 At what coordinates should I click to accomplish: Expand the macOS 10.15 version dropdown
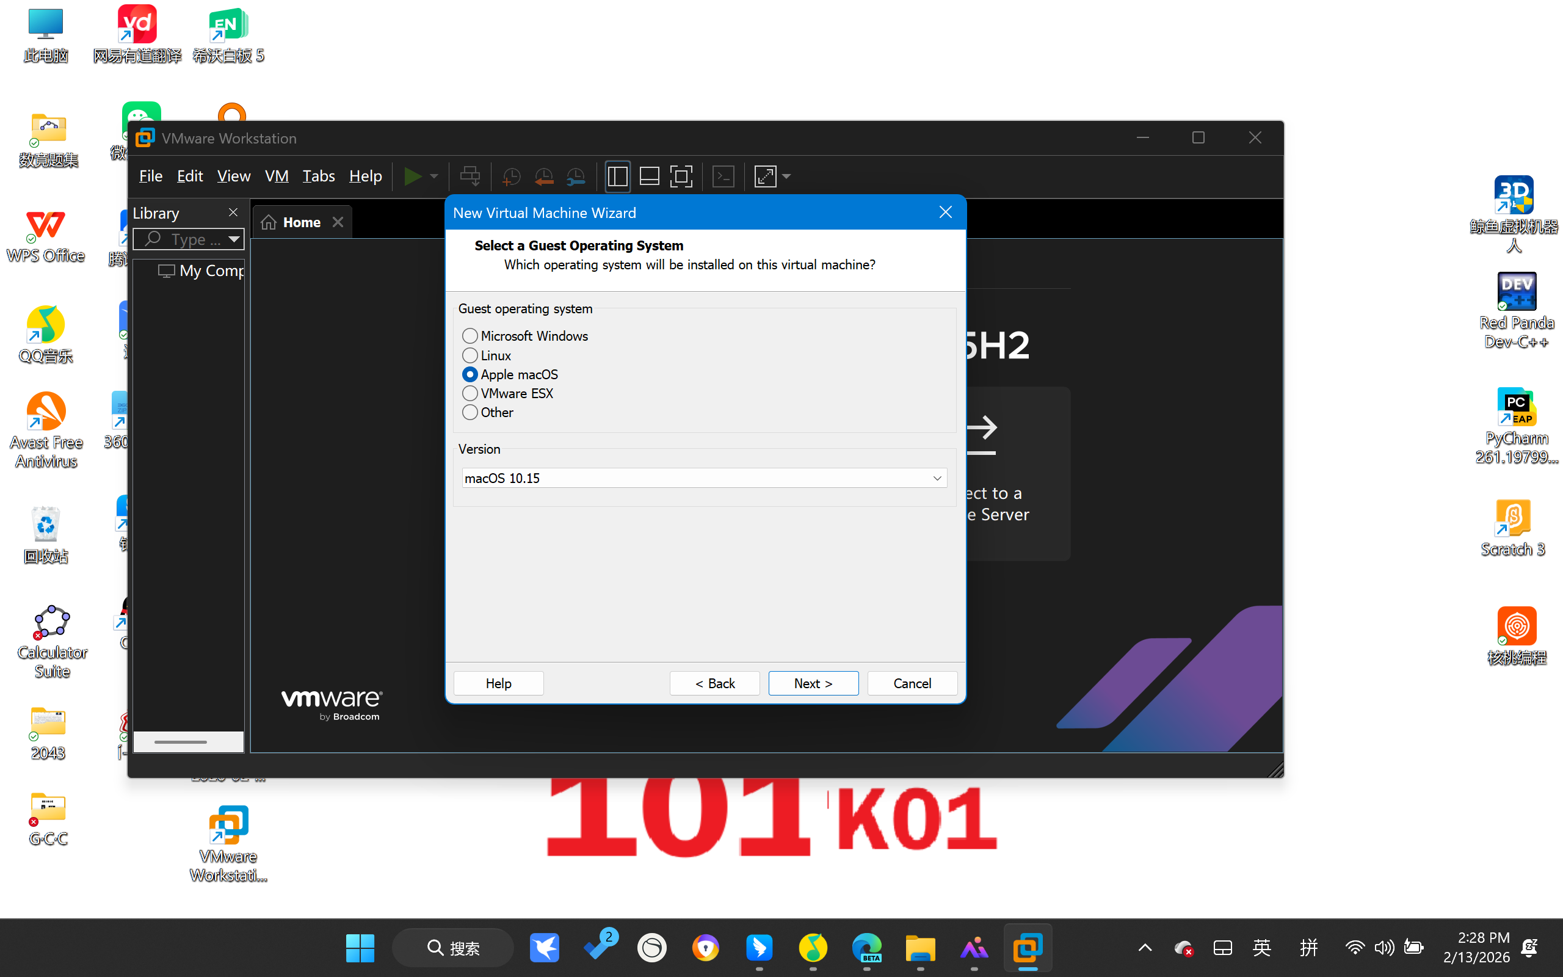pyautogui.click(x=937, y=478)
